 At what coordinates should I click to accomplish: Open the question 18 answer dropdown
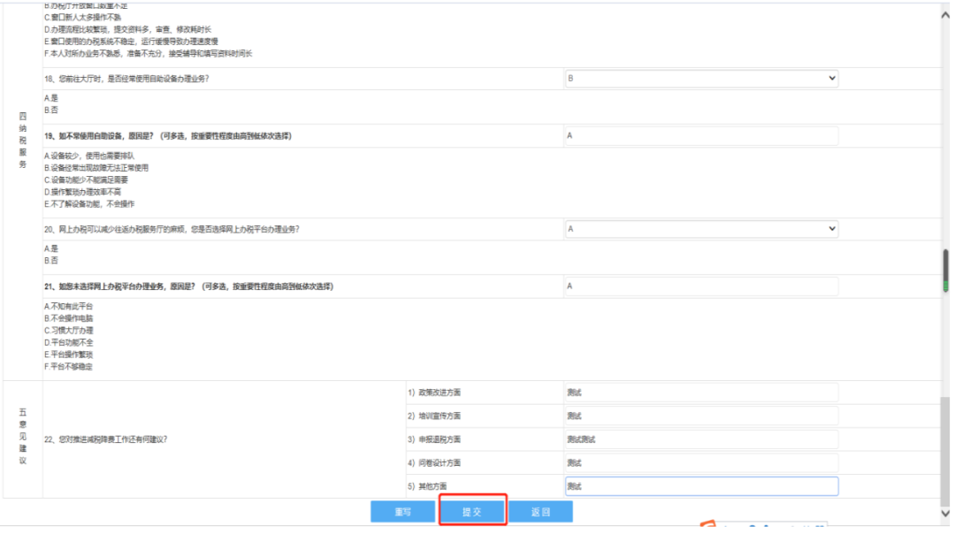[701, 79]
